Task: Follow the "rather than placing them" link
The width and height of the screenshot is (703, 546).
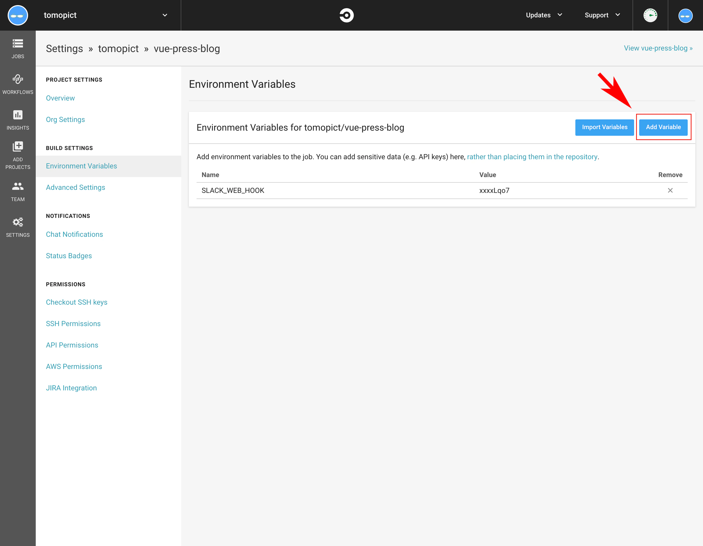Action: tap(532, 157)
